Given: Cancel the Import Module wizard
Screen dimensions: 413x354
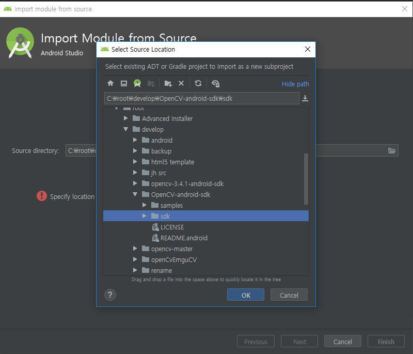Looking at the screenshot, I should pos(343,342).
